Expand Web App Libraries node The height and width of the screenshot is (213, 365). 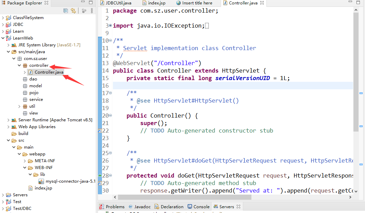point(9,127)
